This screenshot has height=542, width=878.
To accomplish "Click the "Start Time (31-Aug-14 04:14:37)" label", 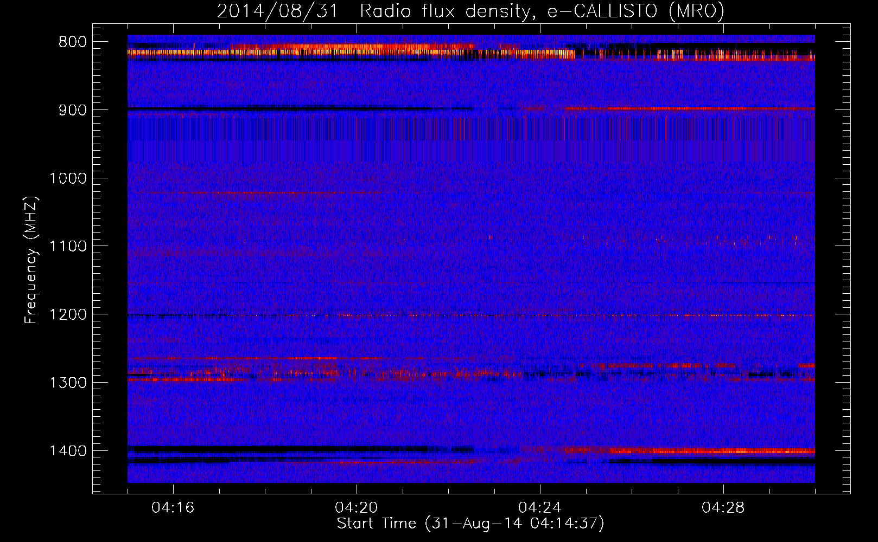I will pyautogui.click(x=470, y=524).
